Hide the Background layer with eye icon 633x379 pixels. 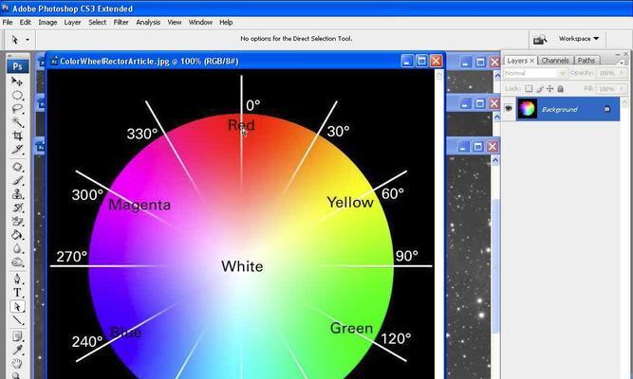(509, 108)
